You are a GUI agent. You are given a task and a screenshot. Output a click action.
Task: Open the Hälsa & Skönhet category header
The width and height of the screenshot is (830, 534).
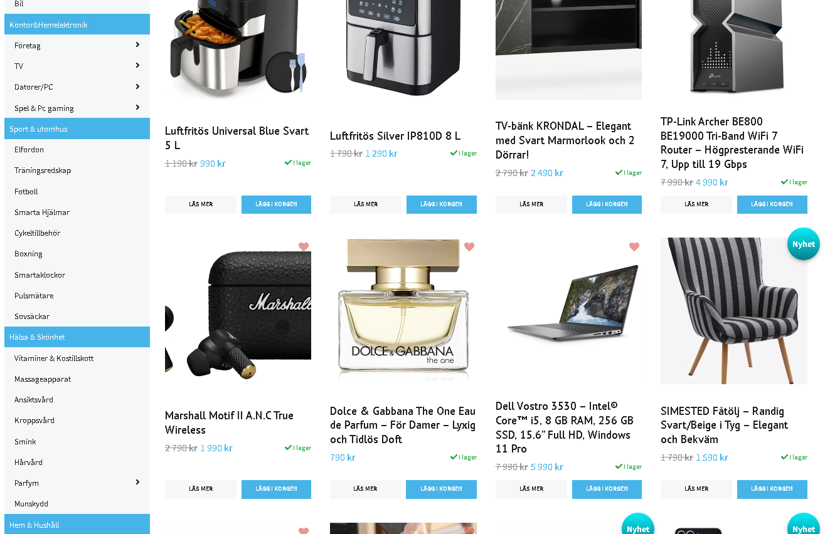tap(77, 337)
